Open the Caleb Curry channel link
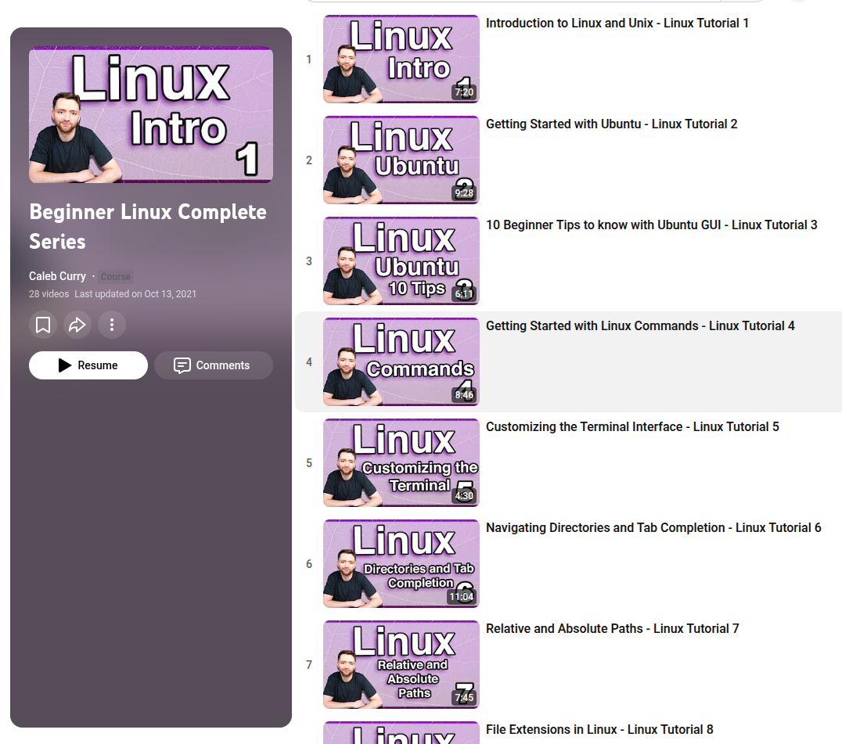Screen dimensions: 842x744 57,276
